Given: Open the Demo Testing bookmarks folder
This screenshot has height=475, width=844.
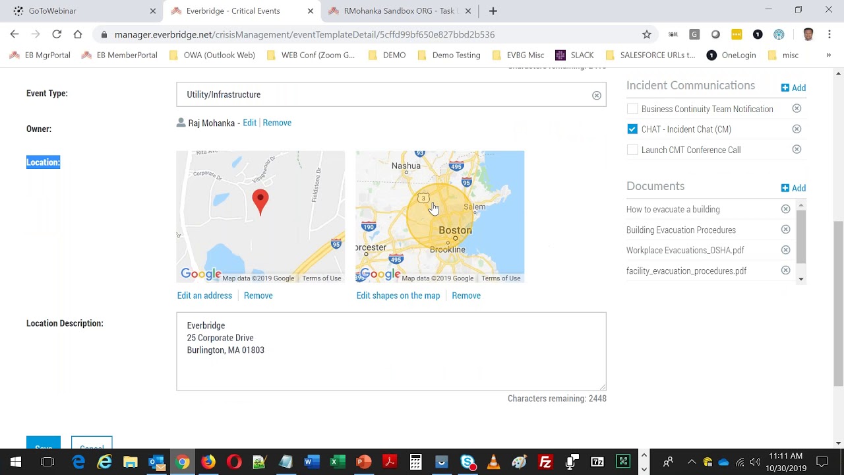Looking at the screenshot, I should click(449, 55).
